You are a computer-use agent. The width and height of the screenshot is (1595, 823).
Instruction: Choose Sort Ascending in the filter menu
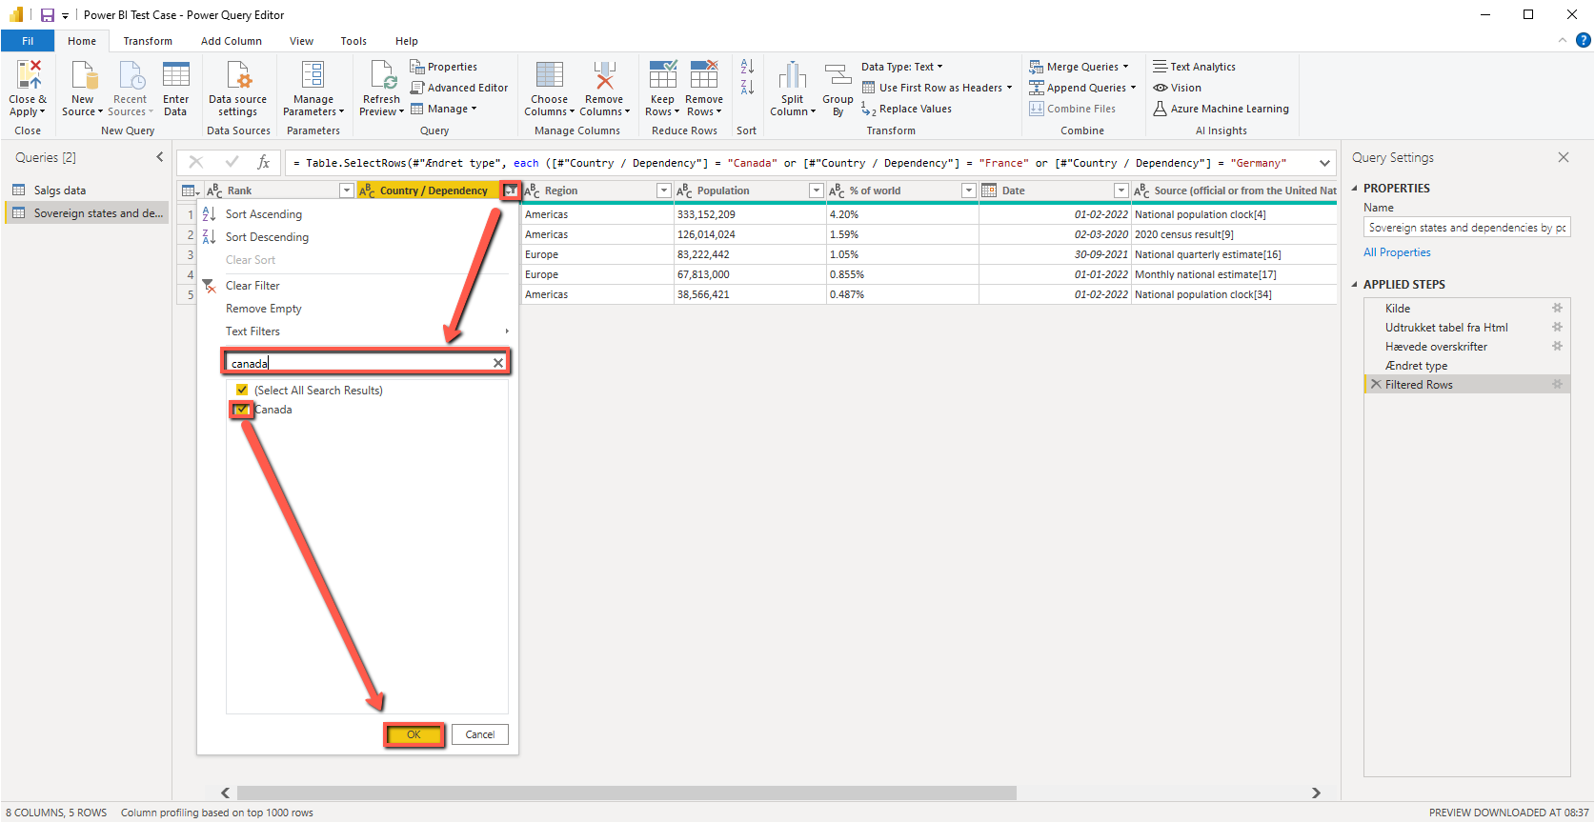pyautogui.click(x=264, y=214)
